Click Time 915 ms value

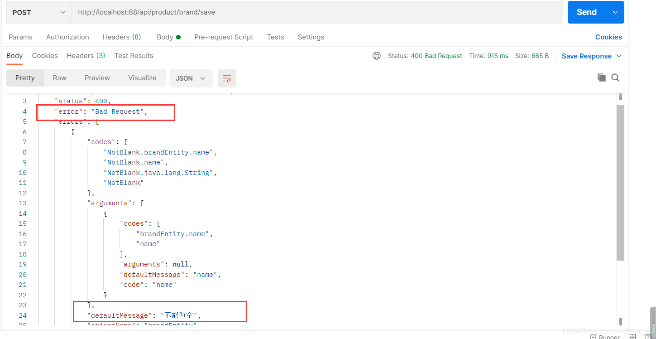(x=498, y=56)
